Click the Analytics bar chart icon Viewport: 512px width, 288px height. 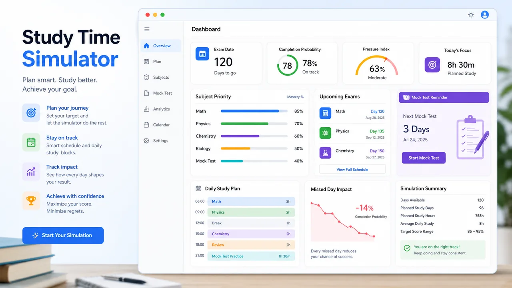146,109
